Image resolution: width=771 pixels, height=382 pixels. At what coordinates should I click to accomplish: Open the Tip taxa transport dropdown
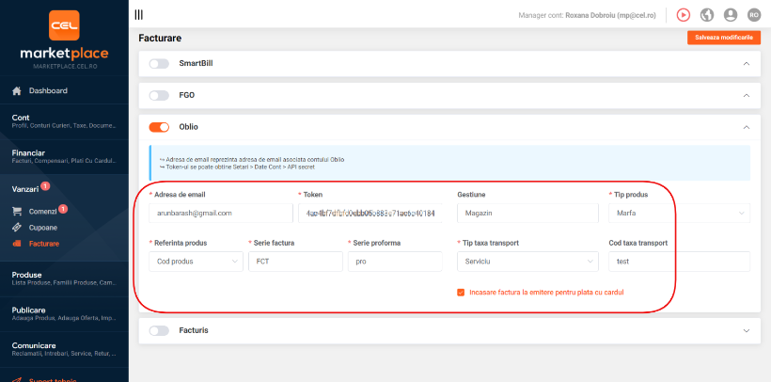[527, 262]
